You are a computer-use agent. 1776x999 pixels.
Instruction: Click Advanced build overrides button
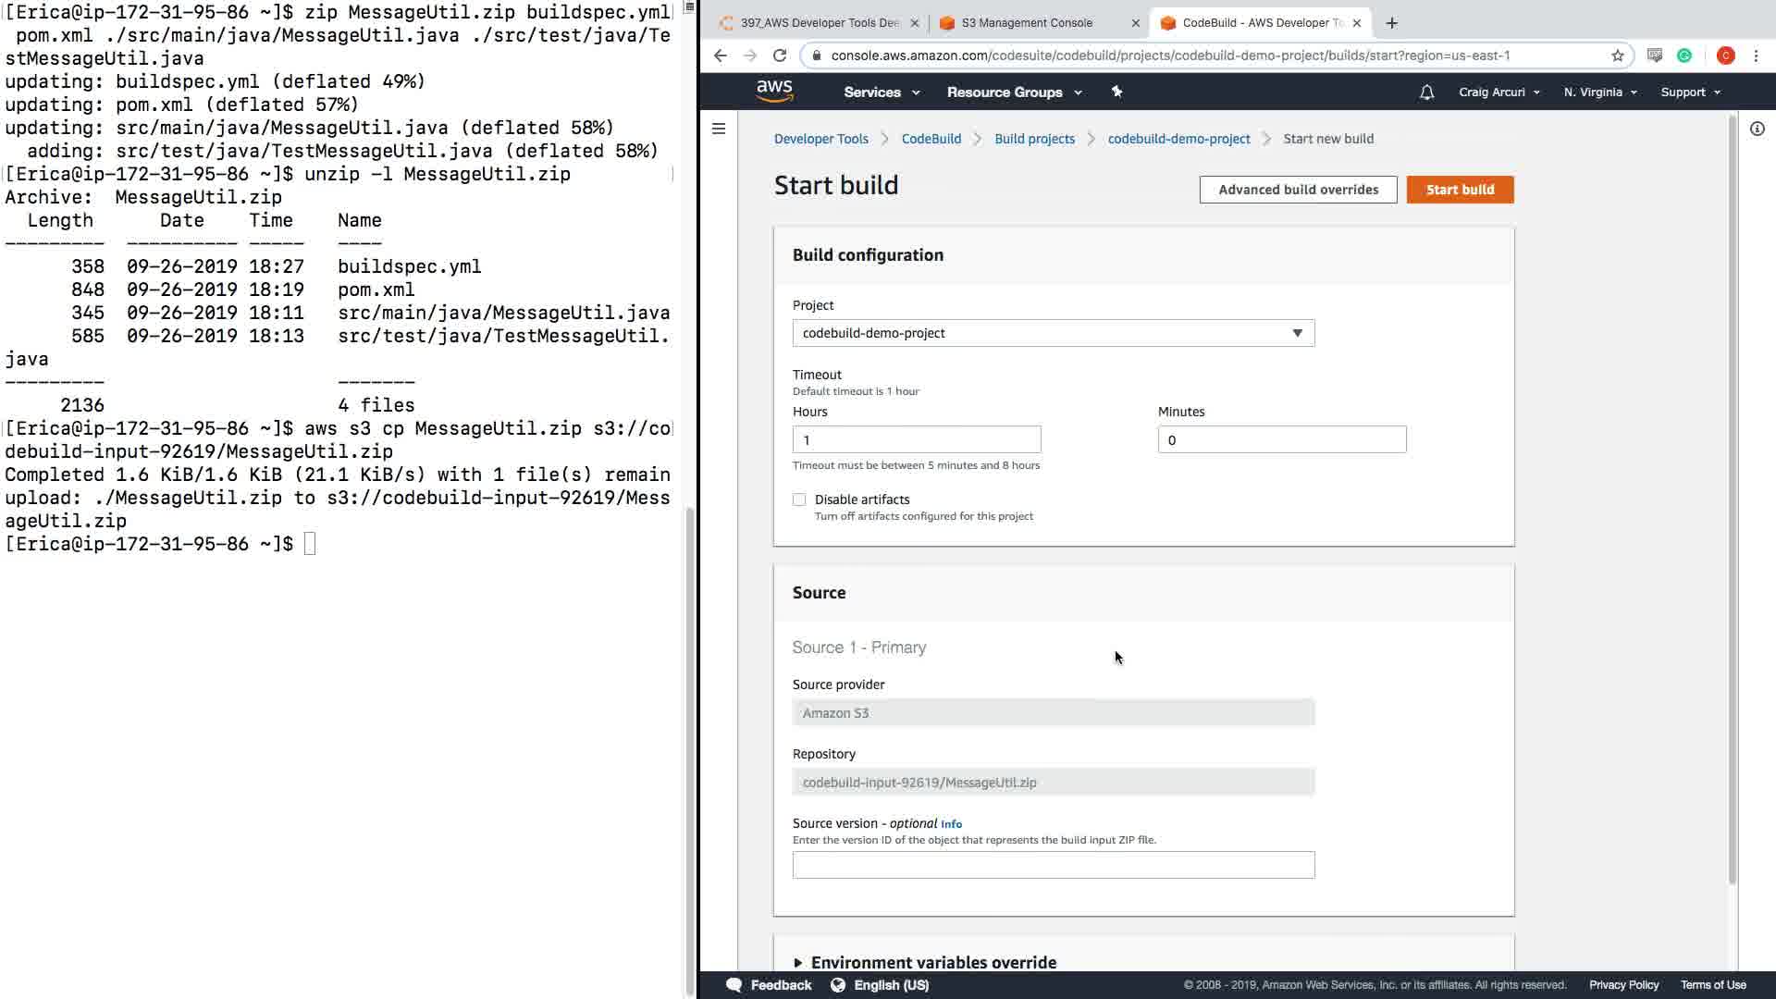point(1298,190)
